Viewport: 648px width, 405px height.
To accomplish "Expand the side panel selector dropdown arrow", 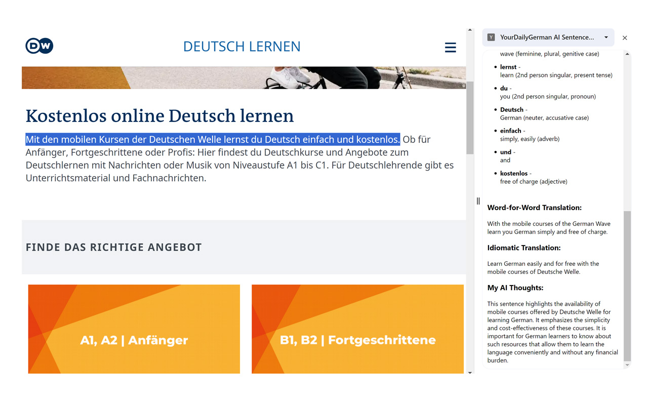I will 606,37.
